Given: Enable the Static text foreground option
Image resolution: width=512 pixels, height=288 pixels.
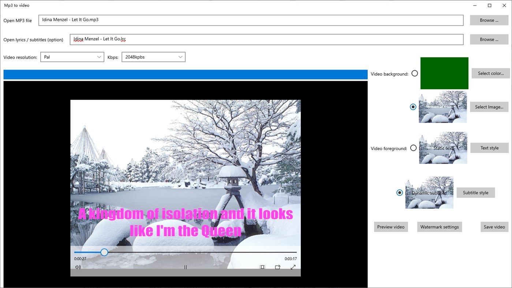Looking at the screenshot, I should pos(413,148).
